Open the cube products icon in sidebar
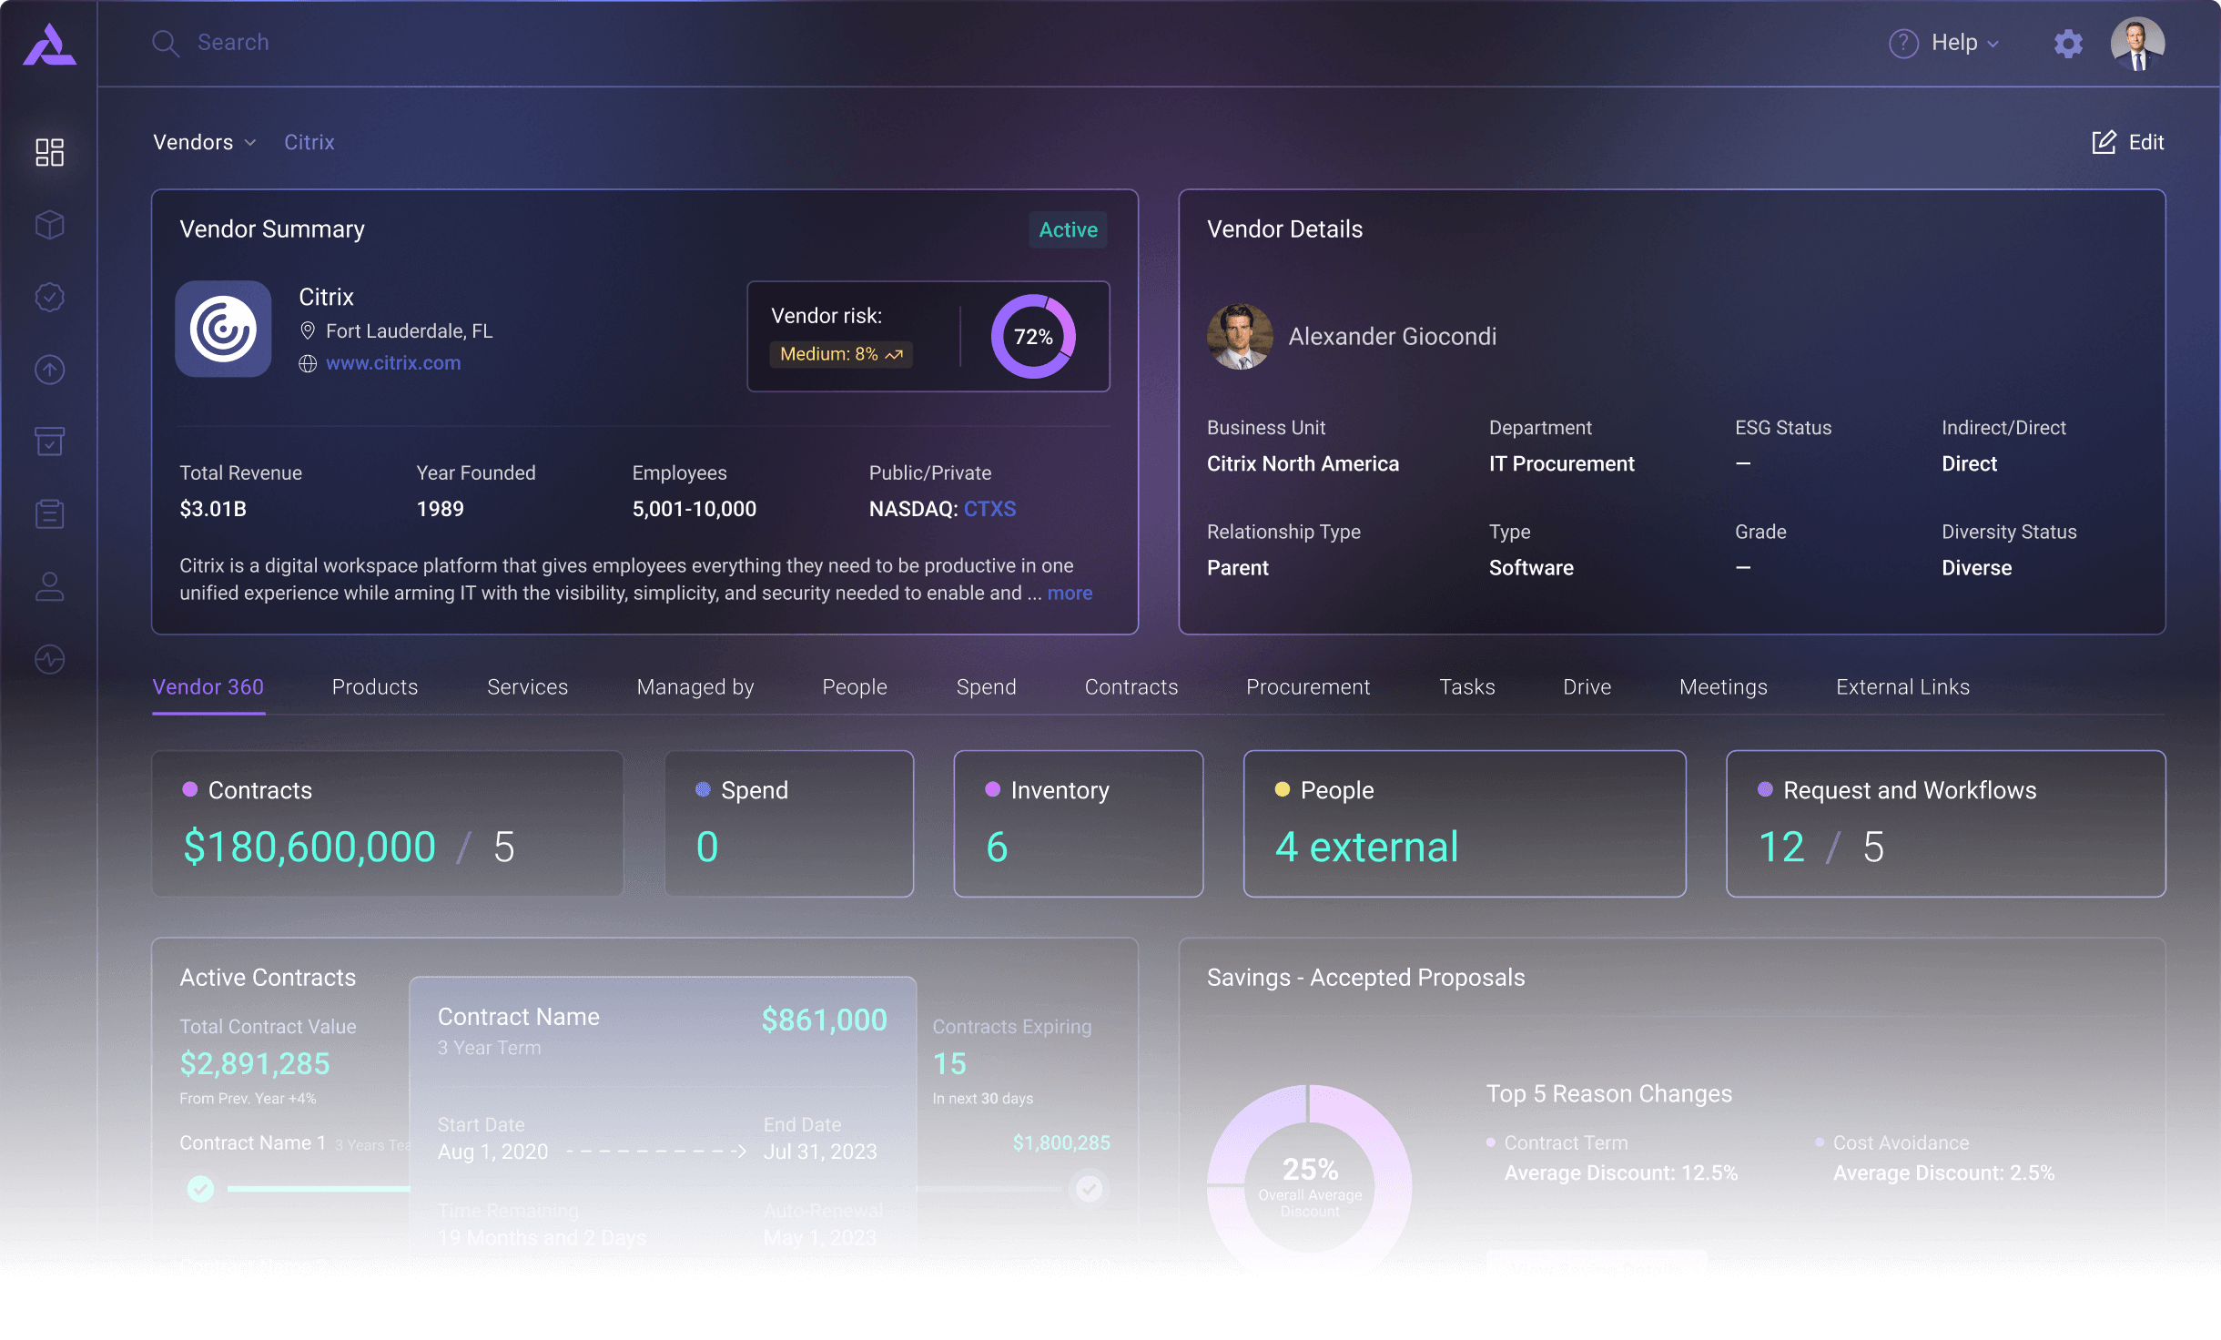 [49, 225]
